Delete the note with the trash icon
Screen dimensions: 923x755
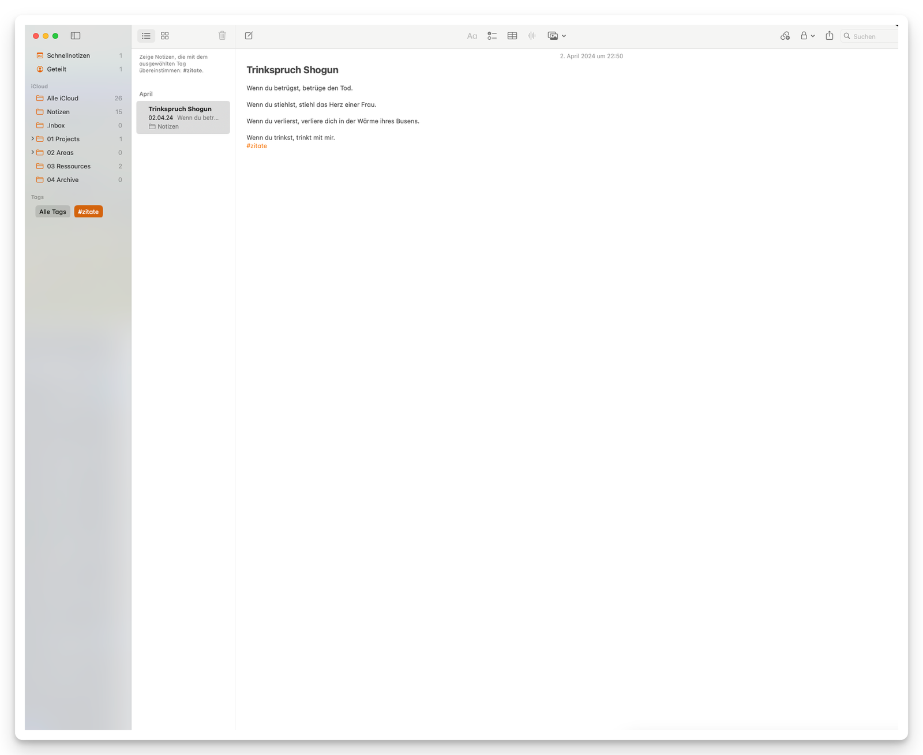[x=222, y=35]
